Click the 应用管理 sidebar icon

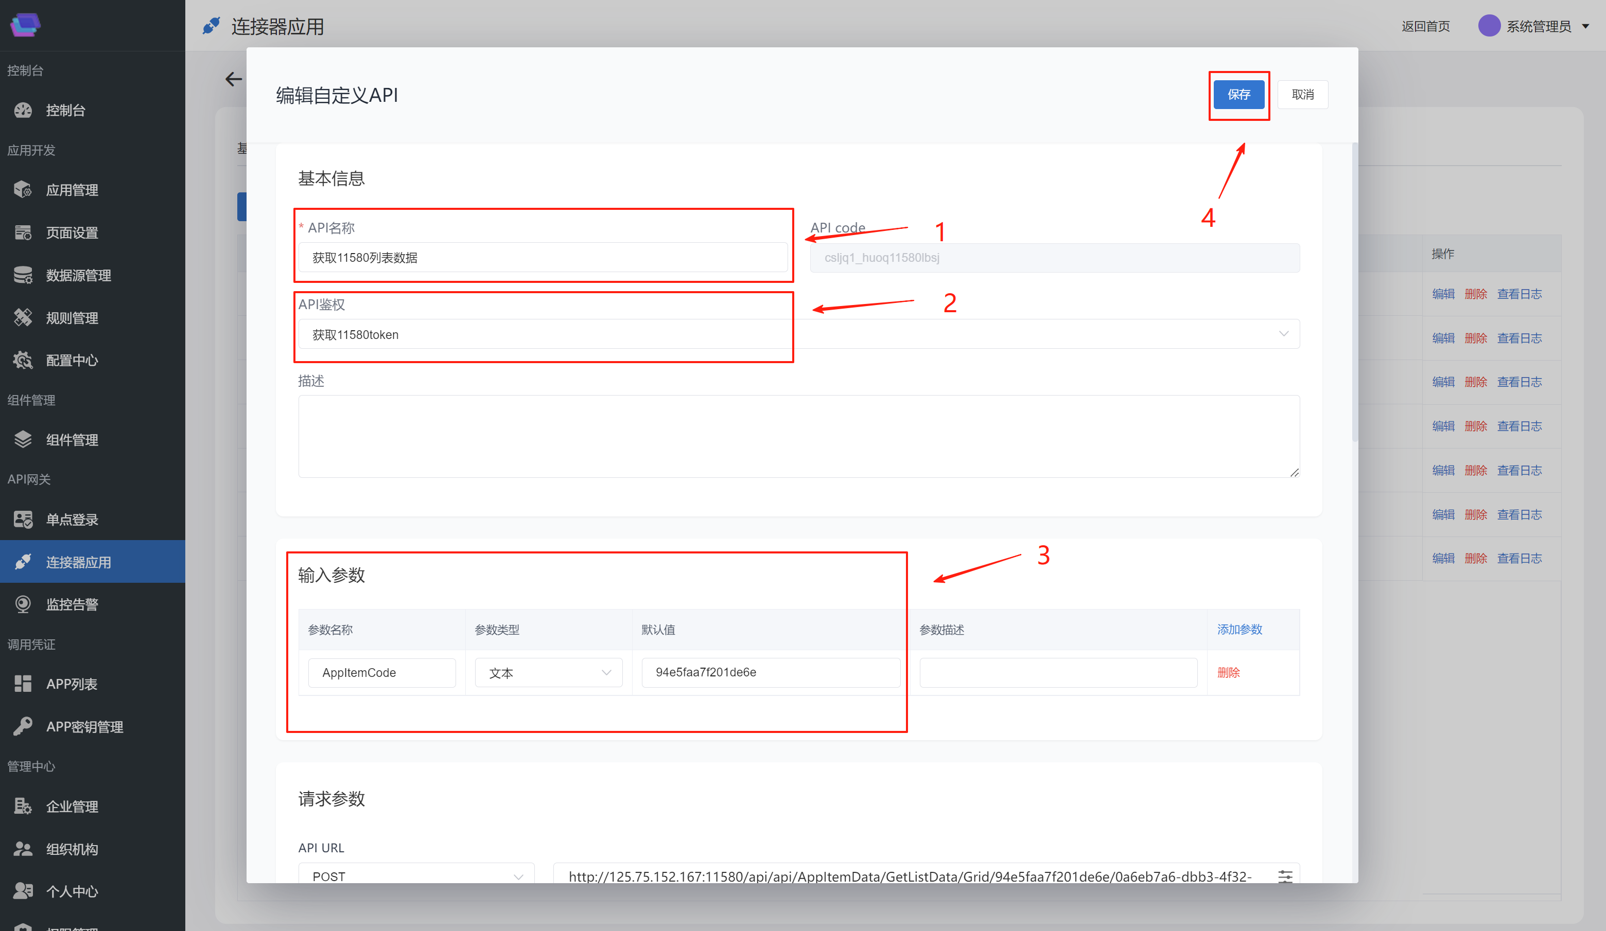23,190
